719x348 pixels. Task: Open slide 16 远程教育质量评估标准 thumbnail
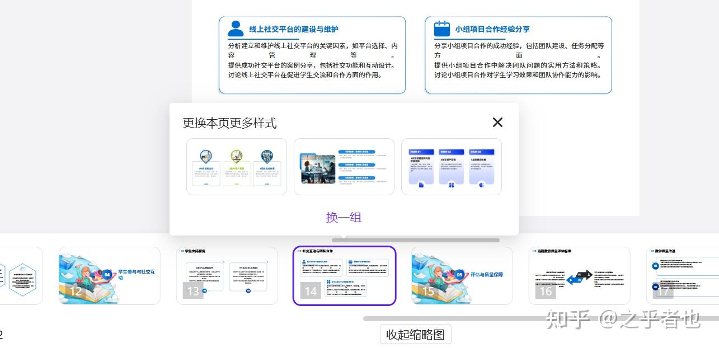(580, 275)
